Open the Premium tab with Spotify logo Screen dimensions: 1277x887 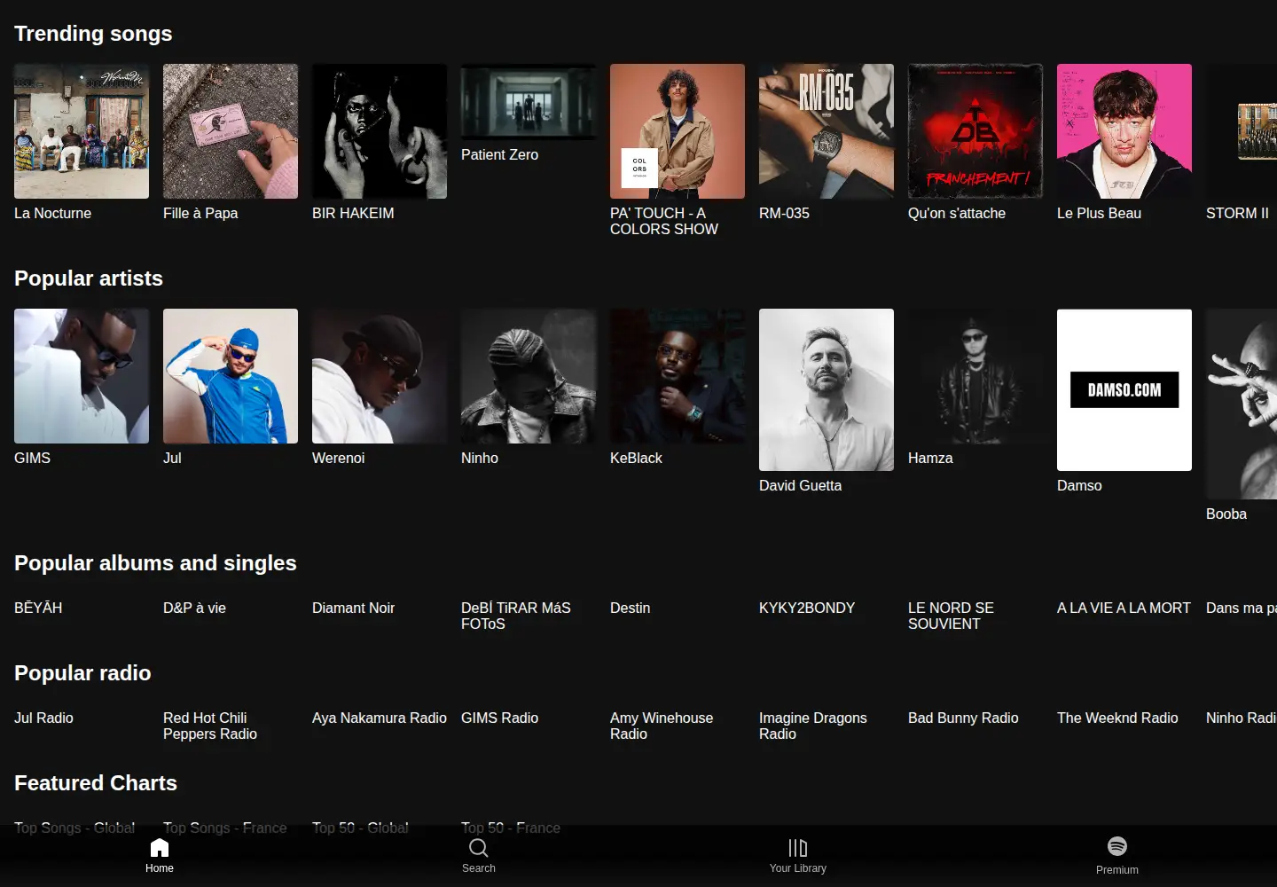[1117, 856]
